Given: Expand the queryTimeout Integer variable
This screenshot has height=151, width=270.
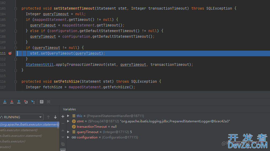Looking at the screenshot, I should click(68, 132).
